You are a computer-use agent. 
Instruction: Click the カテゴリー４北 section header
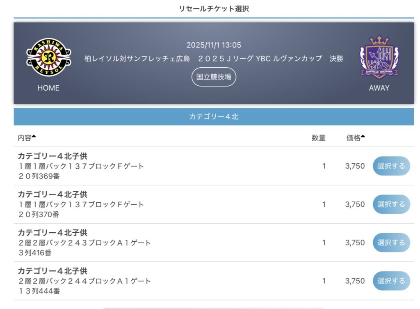click(214, 117)
